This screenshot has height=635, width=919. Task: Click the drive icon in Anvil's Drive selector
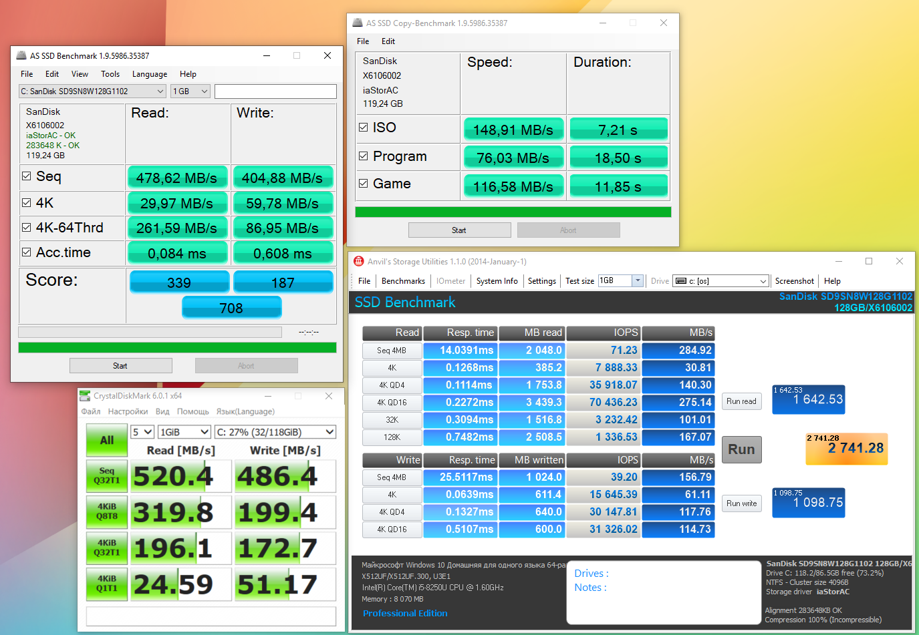[x=681, y=281]
